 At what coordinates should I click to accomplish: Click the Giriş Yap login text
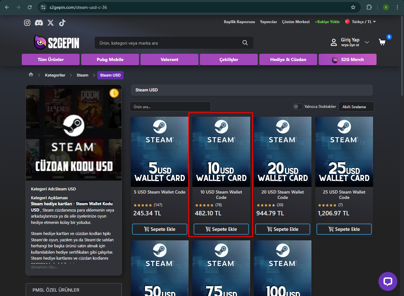(x=350, y=40)
